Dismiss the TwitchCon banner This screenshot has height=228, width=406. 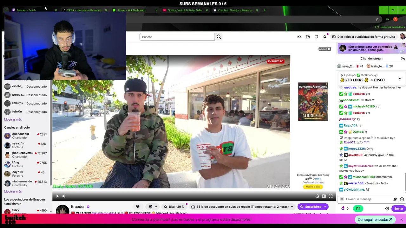[x=402, y=219]
